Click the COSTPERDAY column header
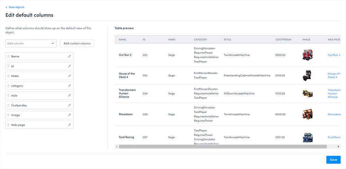 coord(283,40)
